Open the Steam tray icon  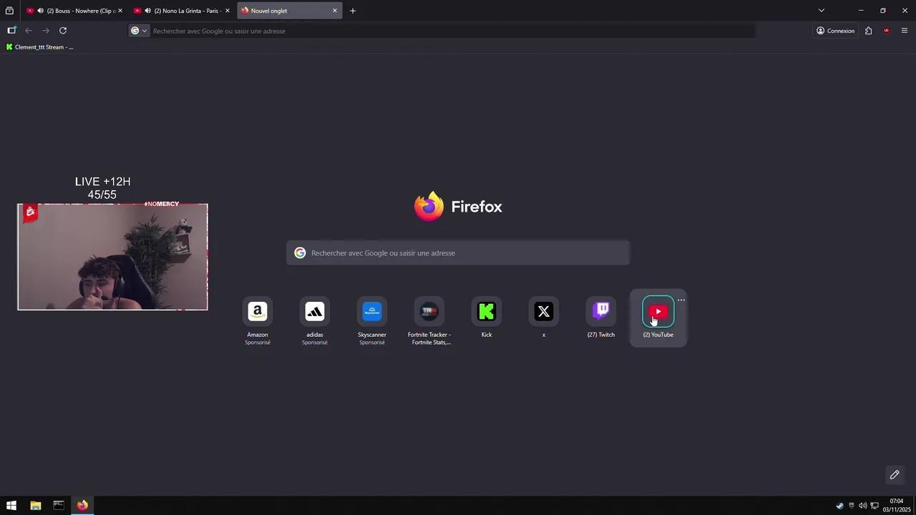tap(840, 506)
